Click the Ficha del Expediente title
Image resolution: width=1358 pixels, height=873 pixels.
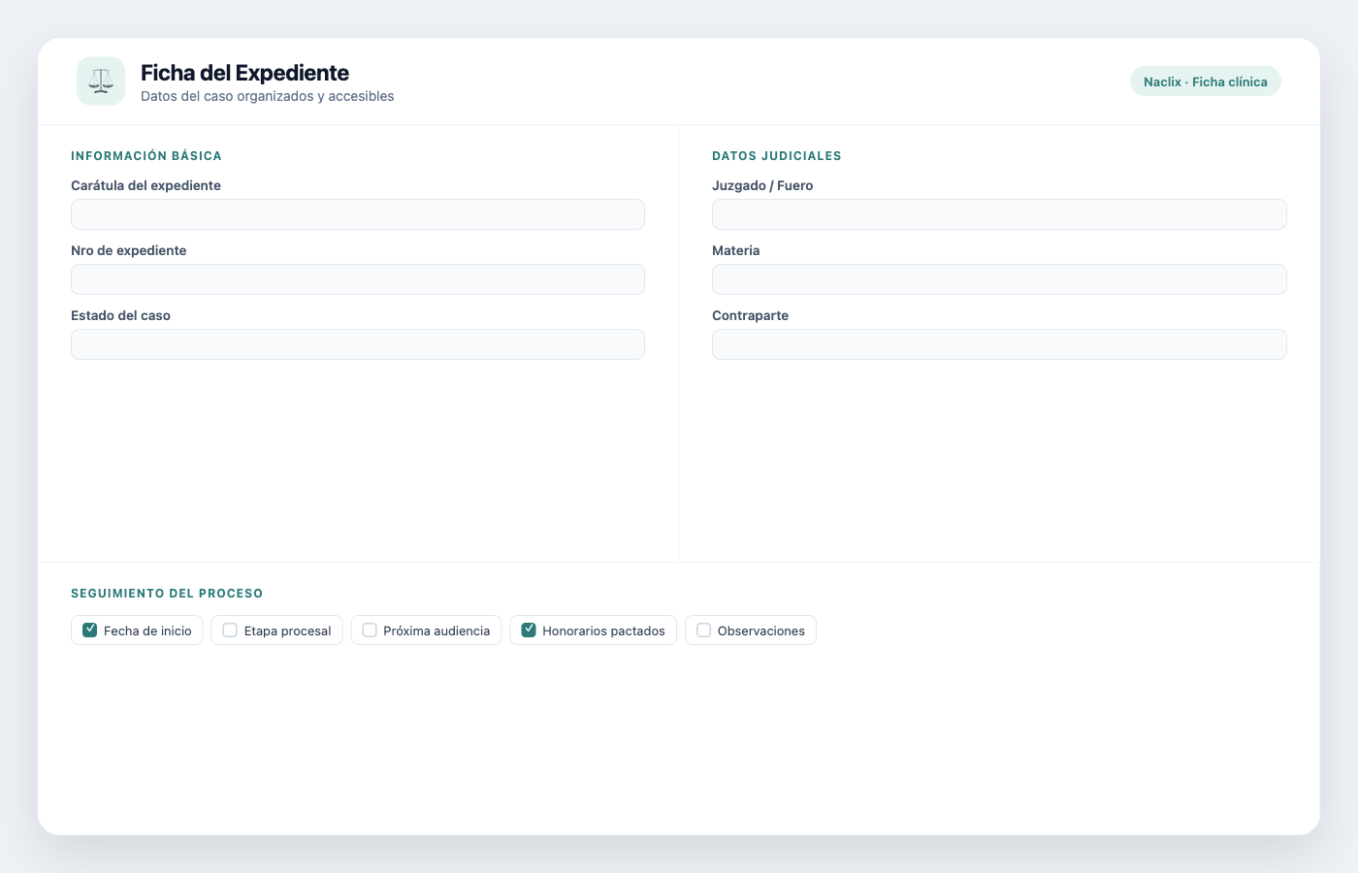click(x=244, y=73)
